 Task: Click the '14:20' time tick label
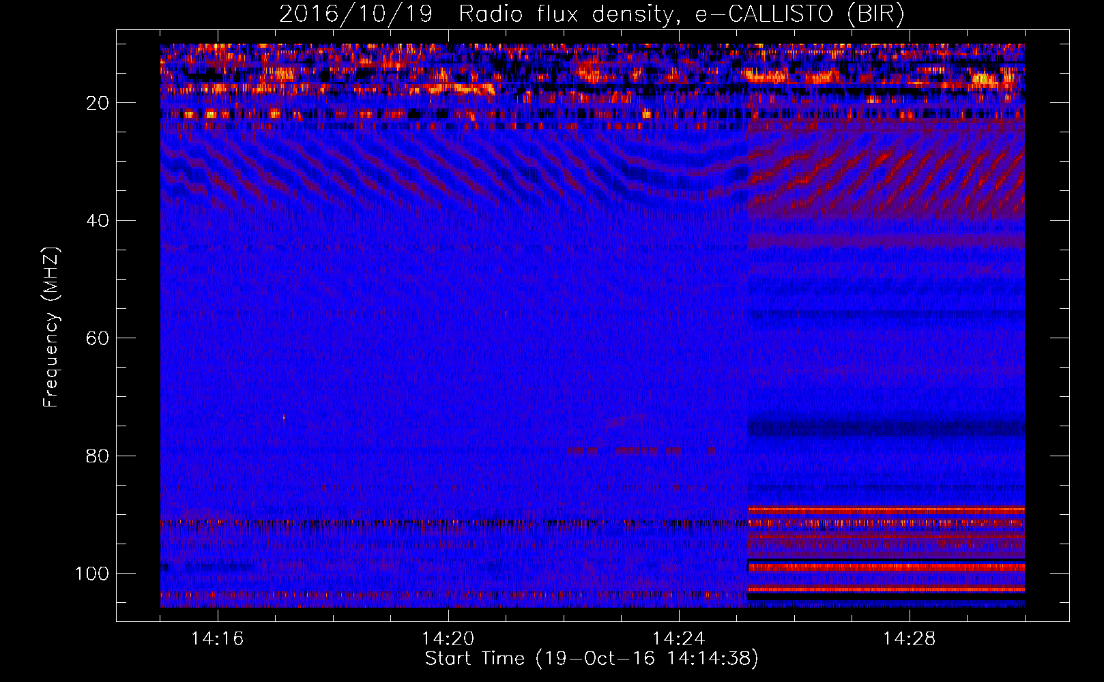[448, 639]
